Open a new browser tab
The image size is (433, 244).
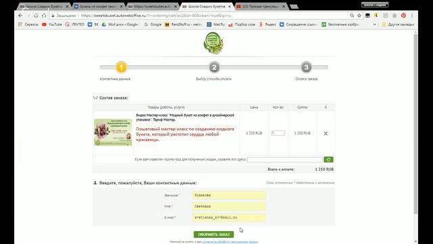tap(294, 6)
